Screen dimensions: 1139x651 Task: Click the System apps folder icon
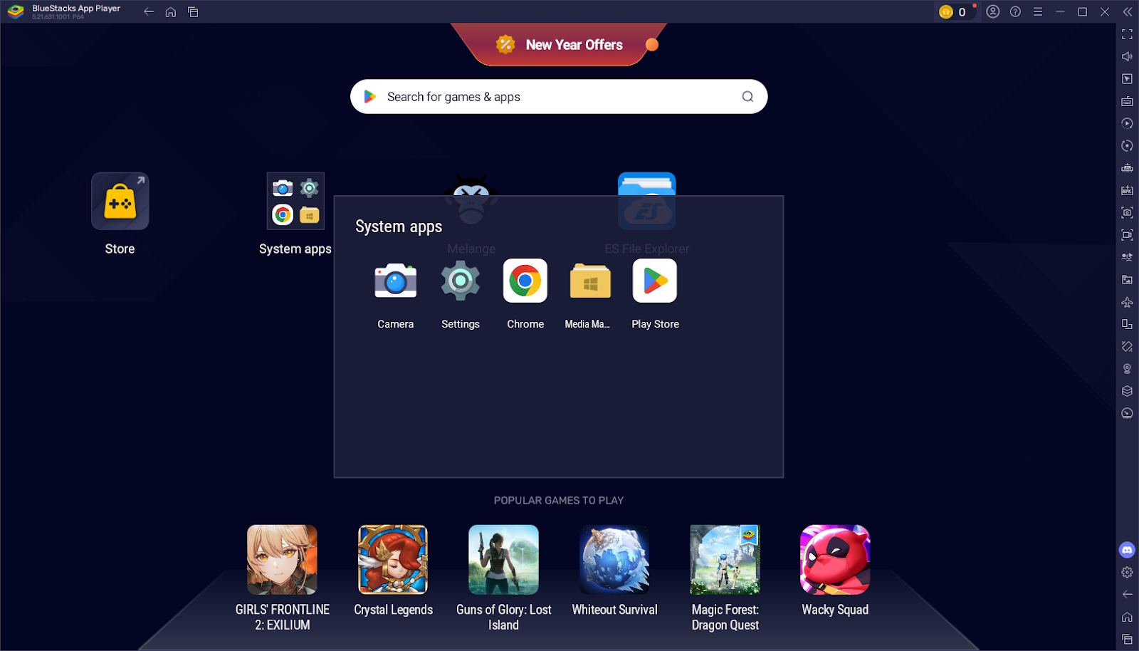point(295,201)
